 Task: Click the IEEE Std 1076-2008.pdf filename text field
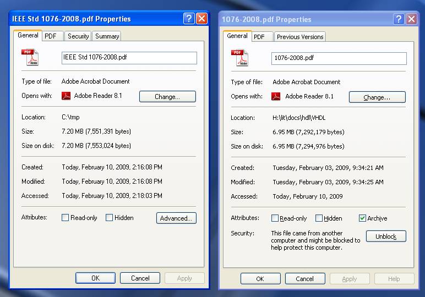[x=129, y=57]
